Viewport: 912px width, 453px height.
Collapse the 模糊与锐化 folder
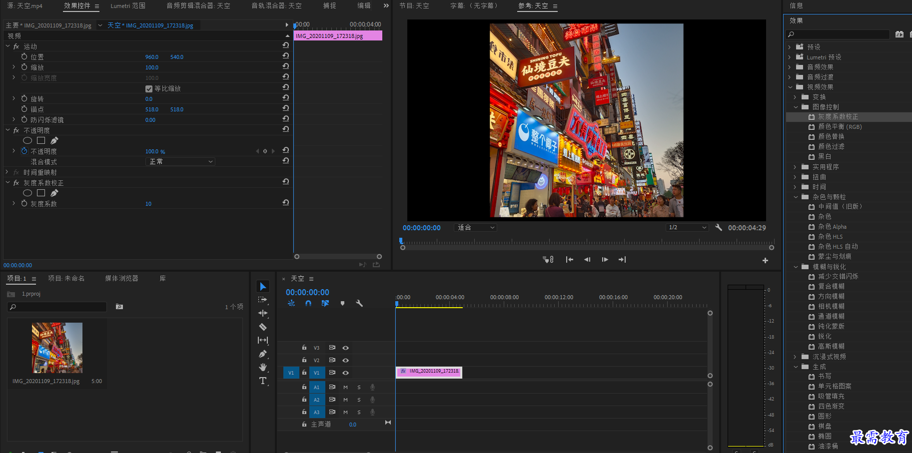(x=796, y=267)
